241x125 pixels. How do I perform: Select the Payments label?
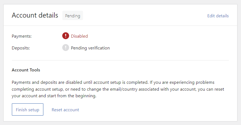[22, 36]
